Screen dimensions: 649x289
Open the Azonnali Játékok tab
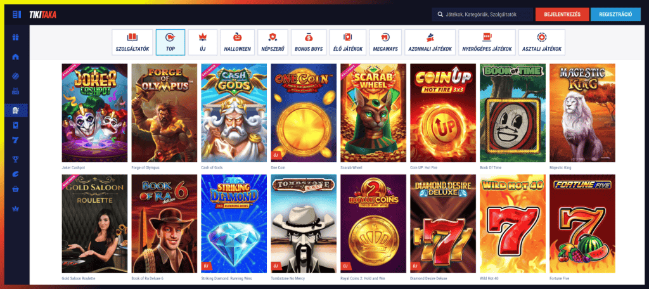pos(430,42)
